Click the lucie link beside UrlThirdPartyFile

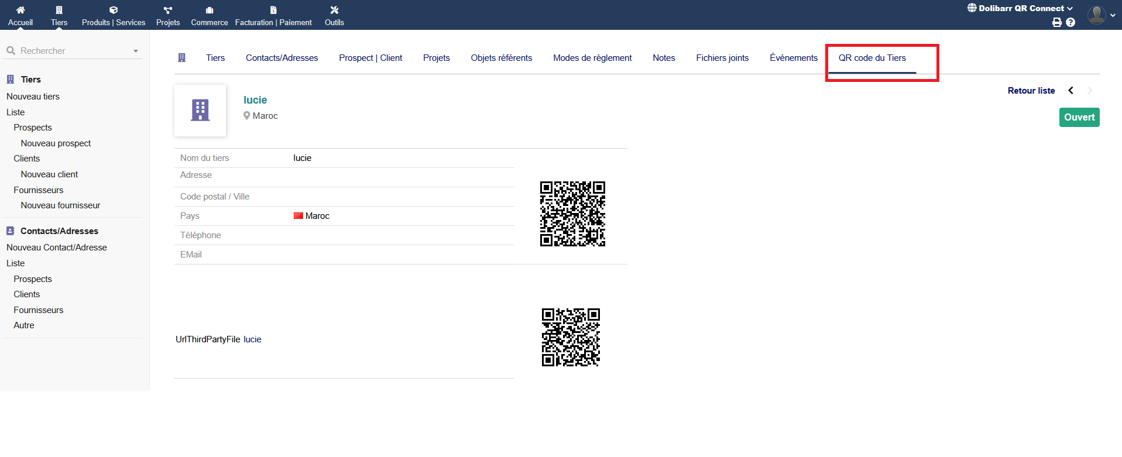(252, 339)
